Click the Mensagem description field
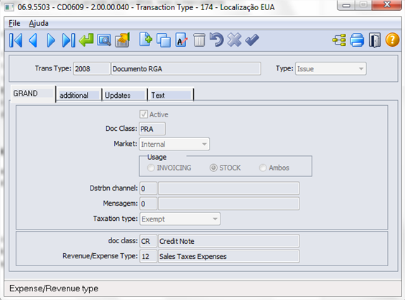Screen dimensions: 405x300 point(229,204)
